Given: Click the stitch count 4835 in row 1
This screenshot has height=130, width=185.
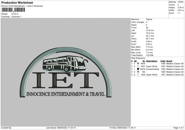Looking at the screenshot, I should (x=143, y=63).
